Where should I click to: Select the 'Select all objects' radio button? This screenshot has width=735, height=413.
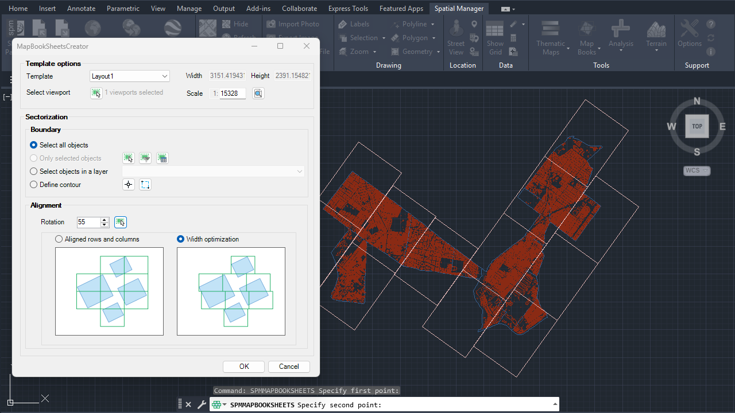coord(34,145)
